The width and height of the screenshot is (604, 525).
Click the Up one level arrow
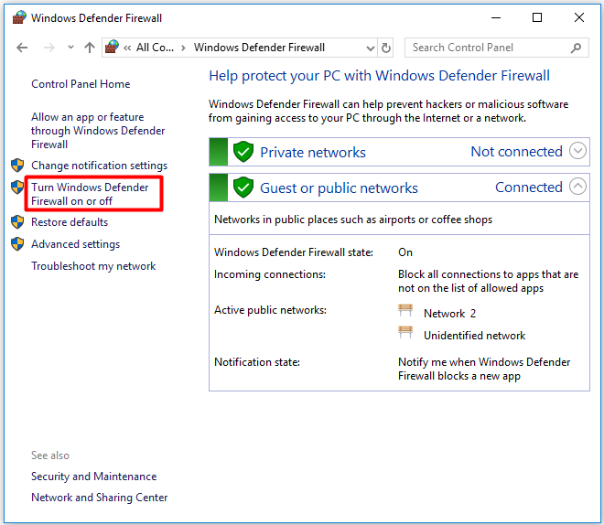click(89, 48)
